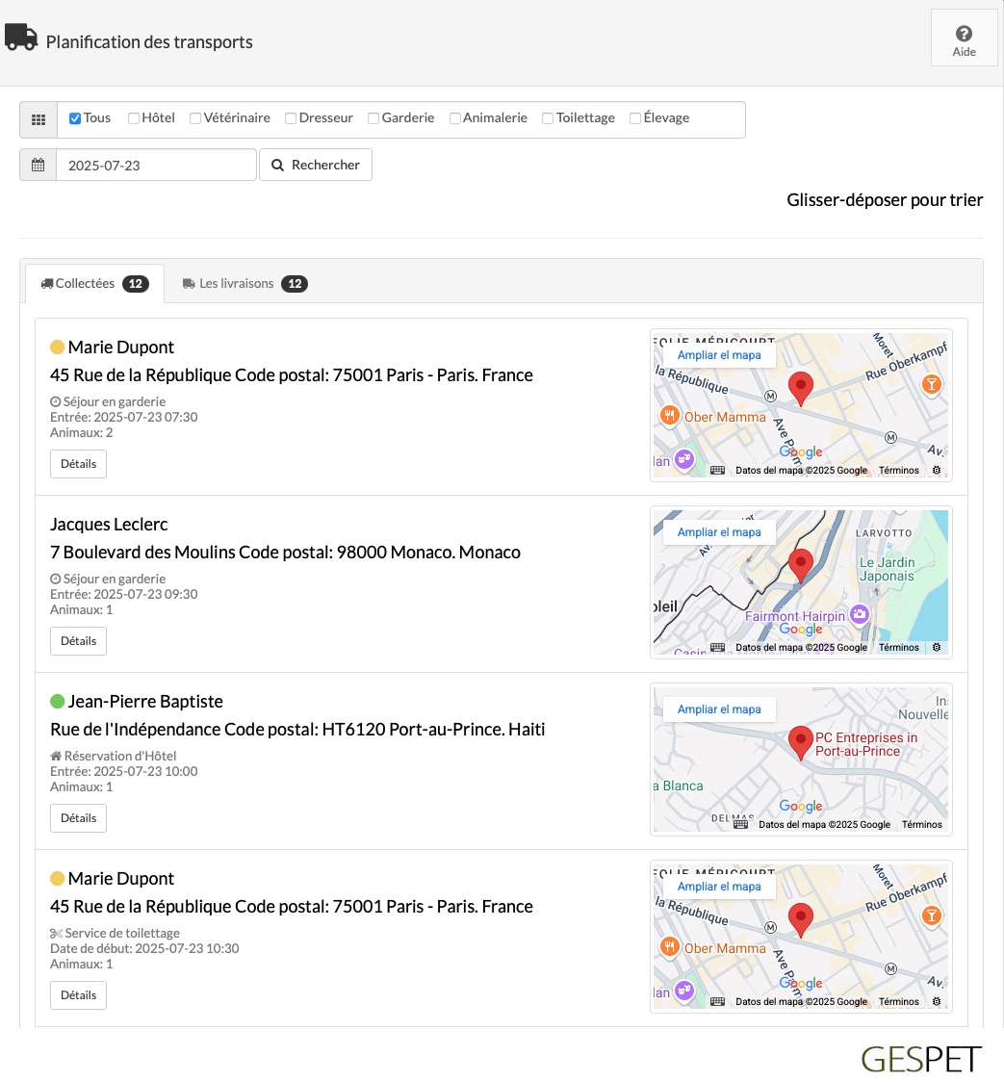Click the Rechercher search button
The width and height of the screenshot is (1004, 1082).
[x=316, y=165]
